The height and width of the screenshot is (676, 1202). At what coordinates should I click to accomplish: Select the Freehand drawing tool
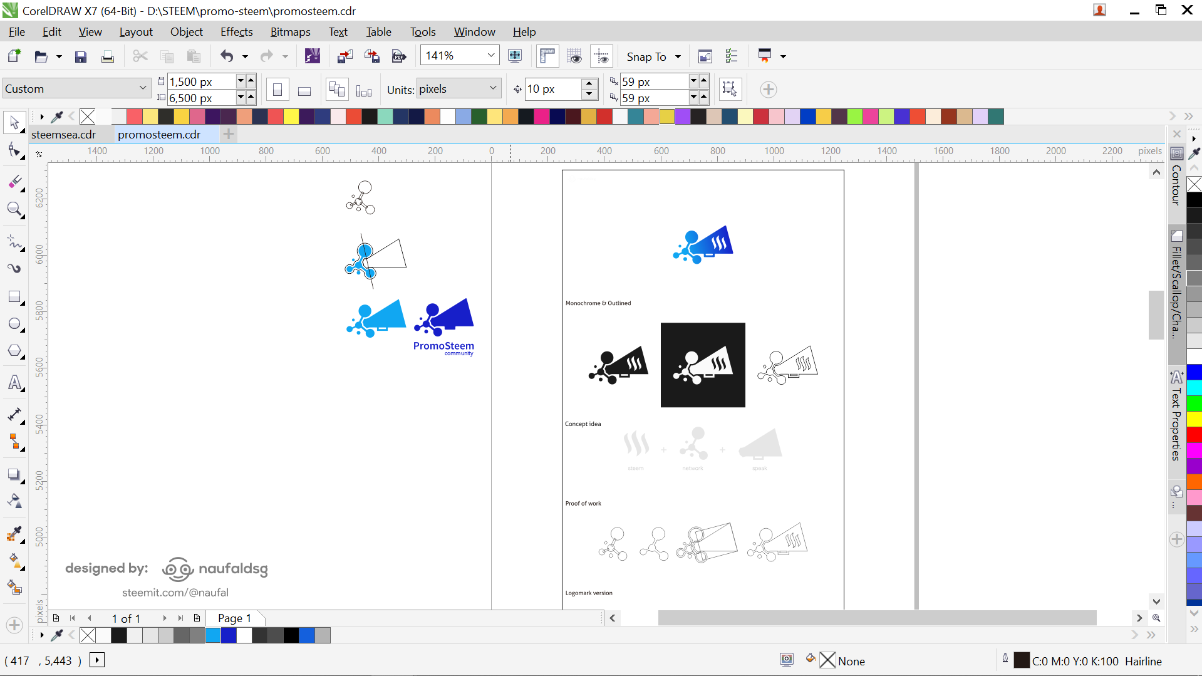14,242
